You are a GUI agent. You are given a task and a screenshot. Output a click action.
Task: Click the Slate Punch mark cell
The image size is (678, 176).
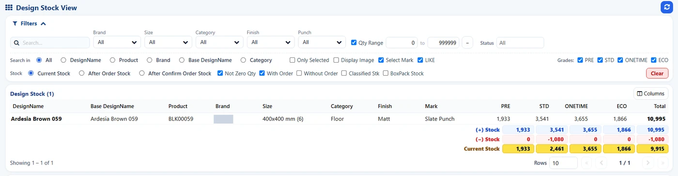point(440,119)
